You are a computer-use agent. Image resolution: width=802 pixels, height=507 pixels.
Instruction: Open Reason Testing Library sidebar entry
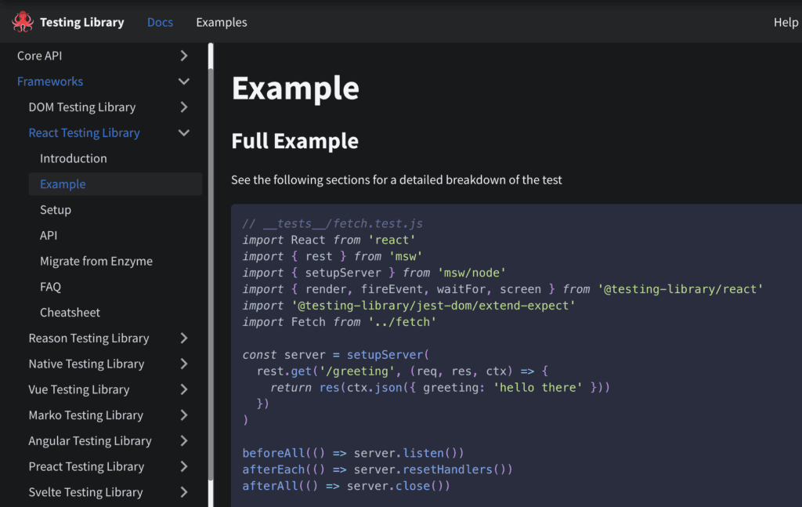[89, 339]
